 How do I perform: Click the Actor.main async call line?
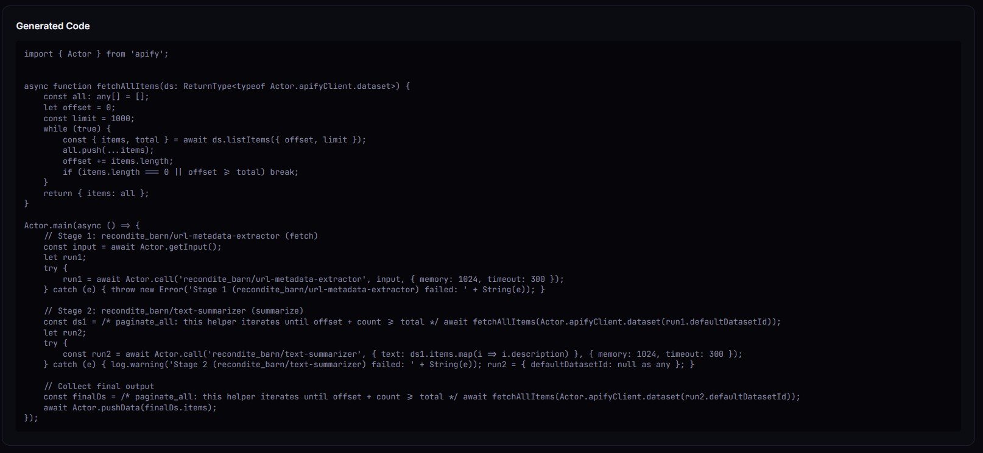[82, 225]
